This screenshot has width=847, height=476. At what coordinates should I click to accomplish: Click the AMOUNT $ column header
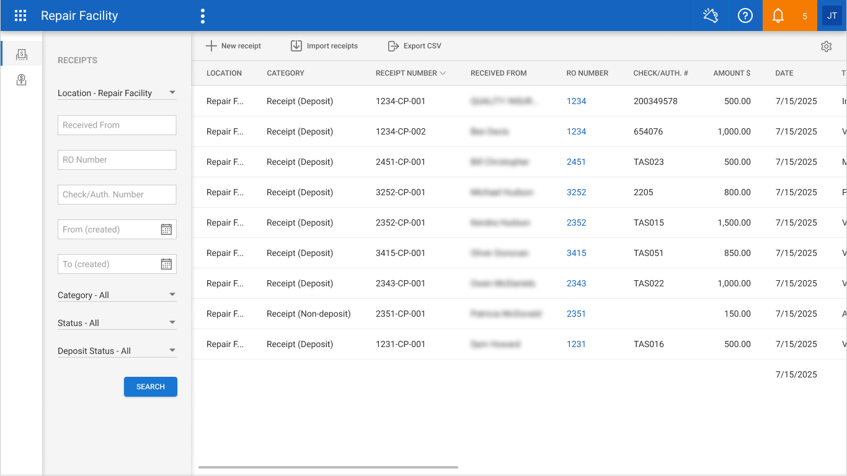(732, 73)
